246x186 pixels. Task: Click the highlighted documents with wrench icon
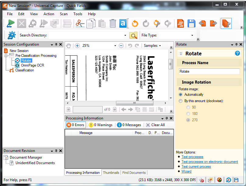point(226,23)
